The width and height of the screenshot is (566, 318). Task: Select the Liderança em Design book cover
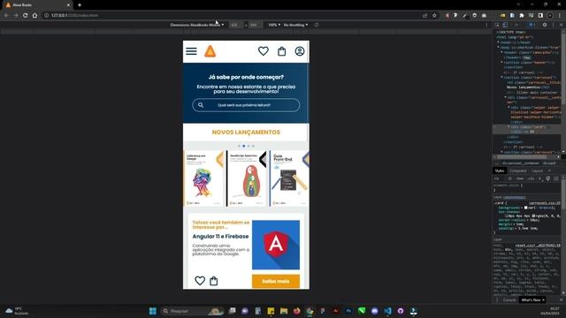pyautogui.click(x=204, y=178)
